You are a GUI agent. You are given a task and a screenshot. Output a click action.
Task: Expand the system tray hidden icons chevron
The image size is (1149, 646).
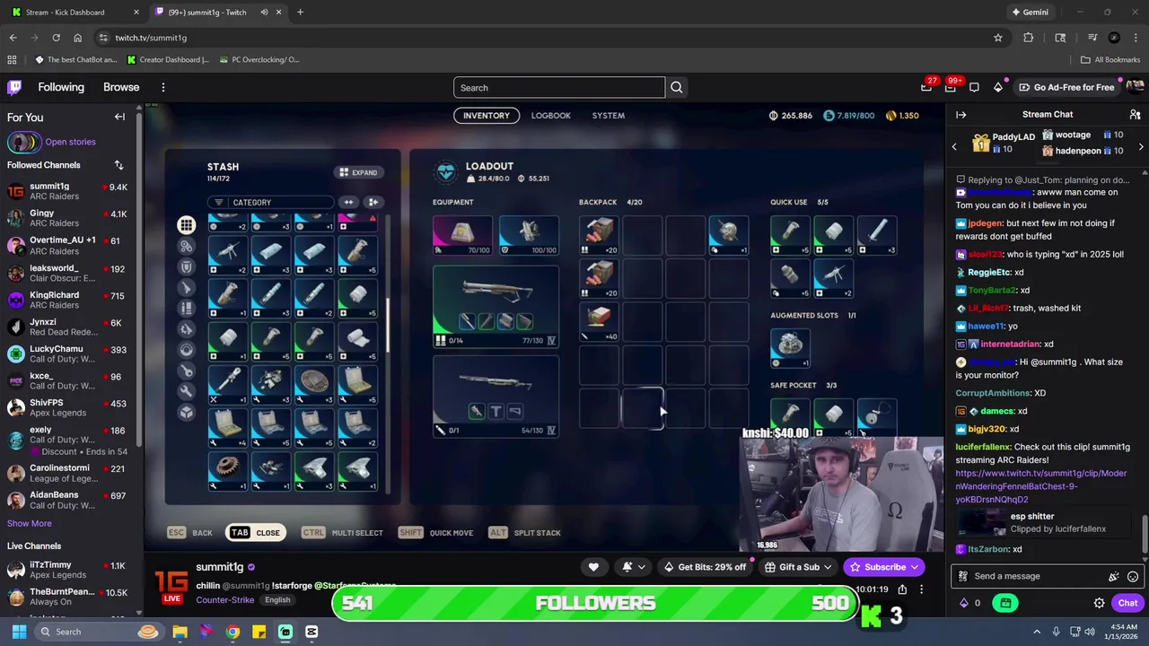[1037, 632]
